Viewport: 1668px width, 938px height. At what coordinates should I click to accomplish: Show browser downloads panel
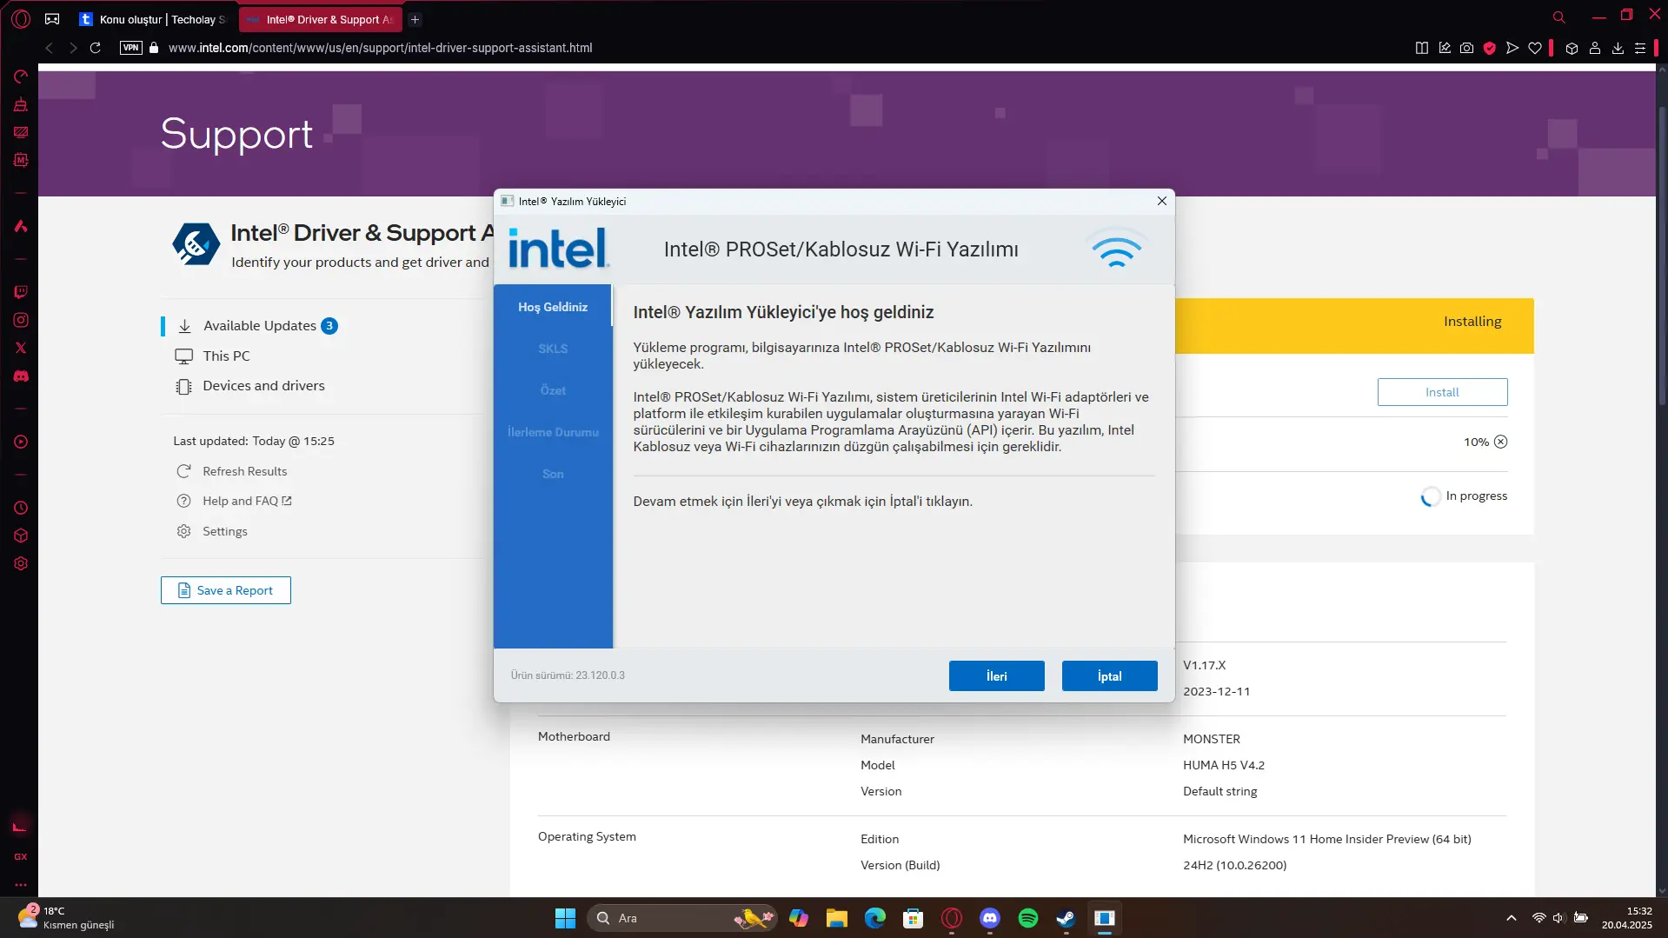(x=1618, y=48)
